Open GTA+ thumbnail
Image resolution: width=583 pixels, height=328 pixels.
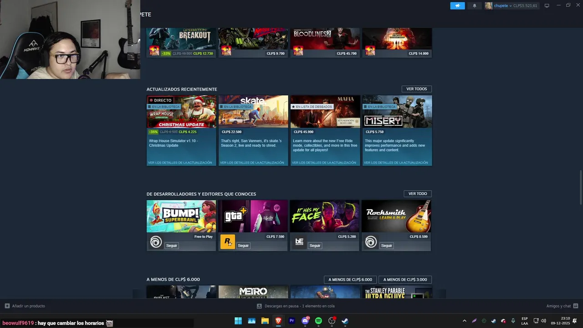coord(253,216)
